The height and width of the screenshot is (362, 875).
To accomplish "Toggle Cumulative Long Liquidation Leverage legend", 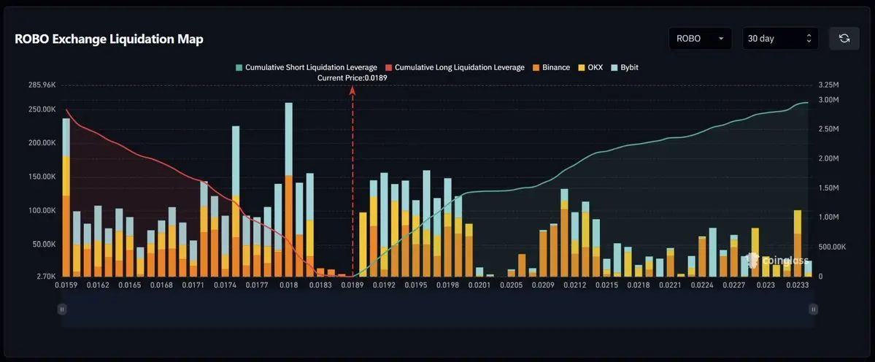I will pos(455,67).
